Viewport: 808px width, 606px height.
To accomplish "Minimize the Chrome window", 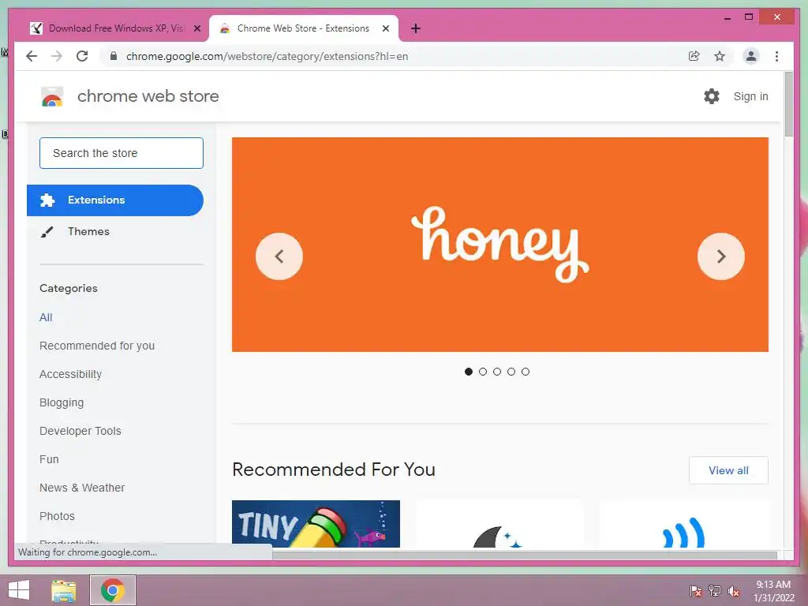I will click(x=728, y=17).
